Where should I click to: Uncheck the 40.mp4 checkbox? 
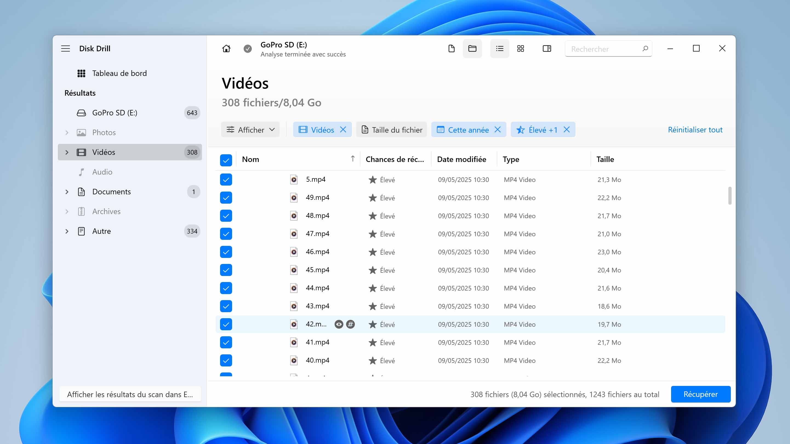[x=226, y=360]
